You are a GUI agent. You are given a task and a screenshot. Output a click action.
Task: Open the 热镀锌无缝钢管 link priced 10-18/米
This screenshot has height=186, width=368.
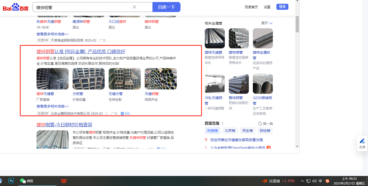click(x=49, y=22)
